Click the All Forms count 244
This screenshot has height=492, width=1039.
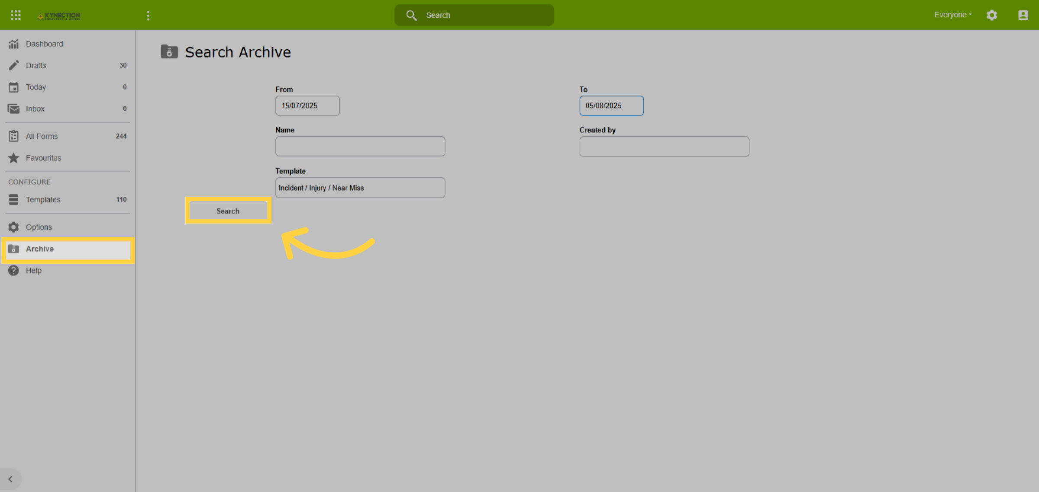point(121,136)
